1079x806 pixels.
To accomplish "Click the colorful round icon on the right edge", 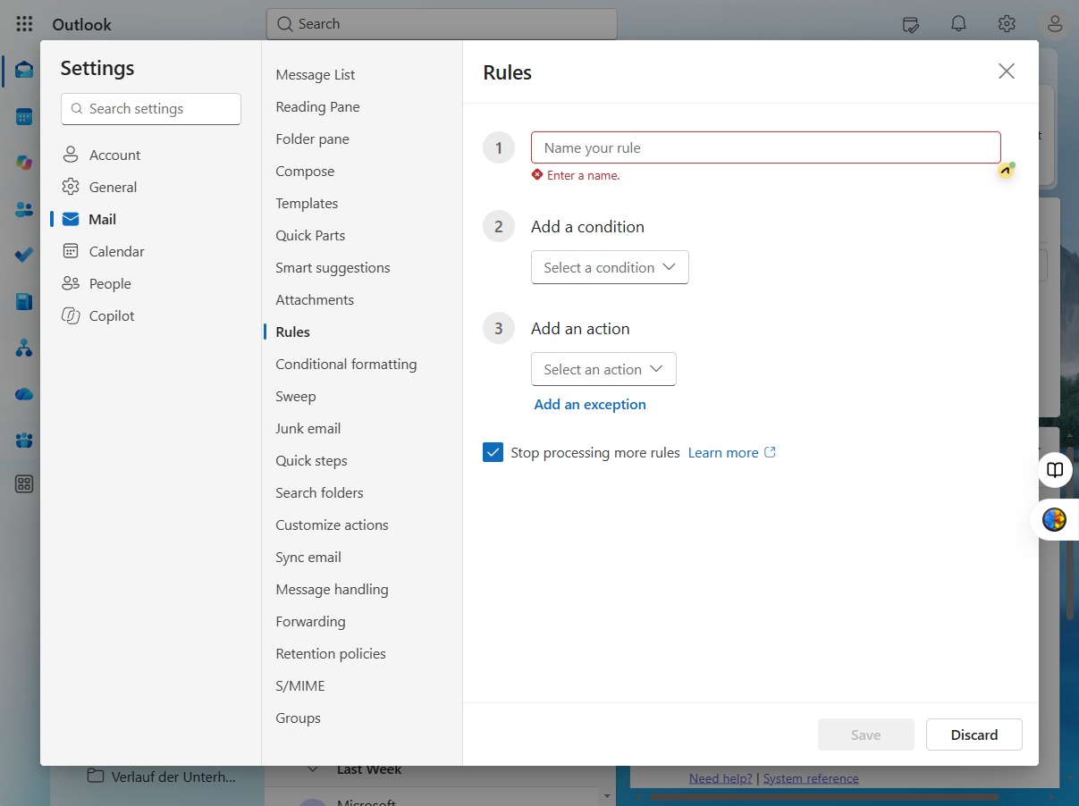I will [1055, 519].
